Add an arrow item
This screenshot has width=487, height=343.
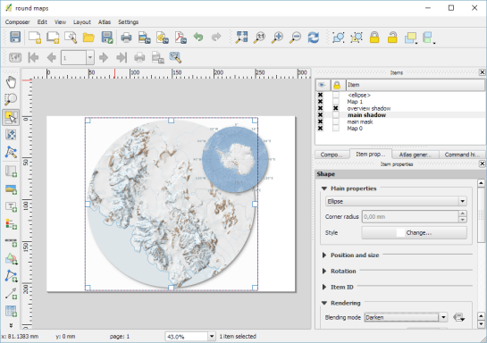click(12, 294)
